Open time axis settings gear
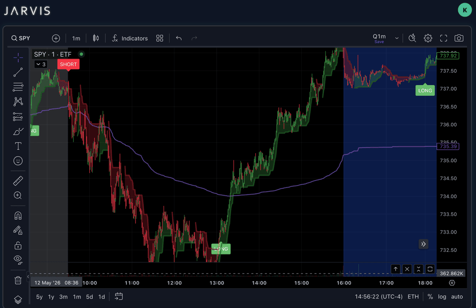Viewport: 476px width, 308px height. point(452,283)
